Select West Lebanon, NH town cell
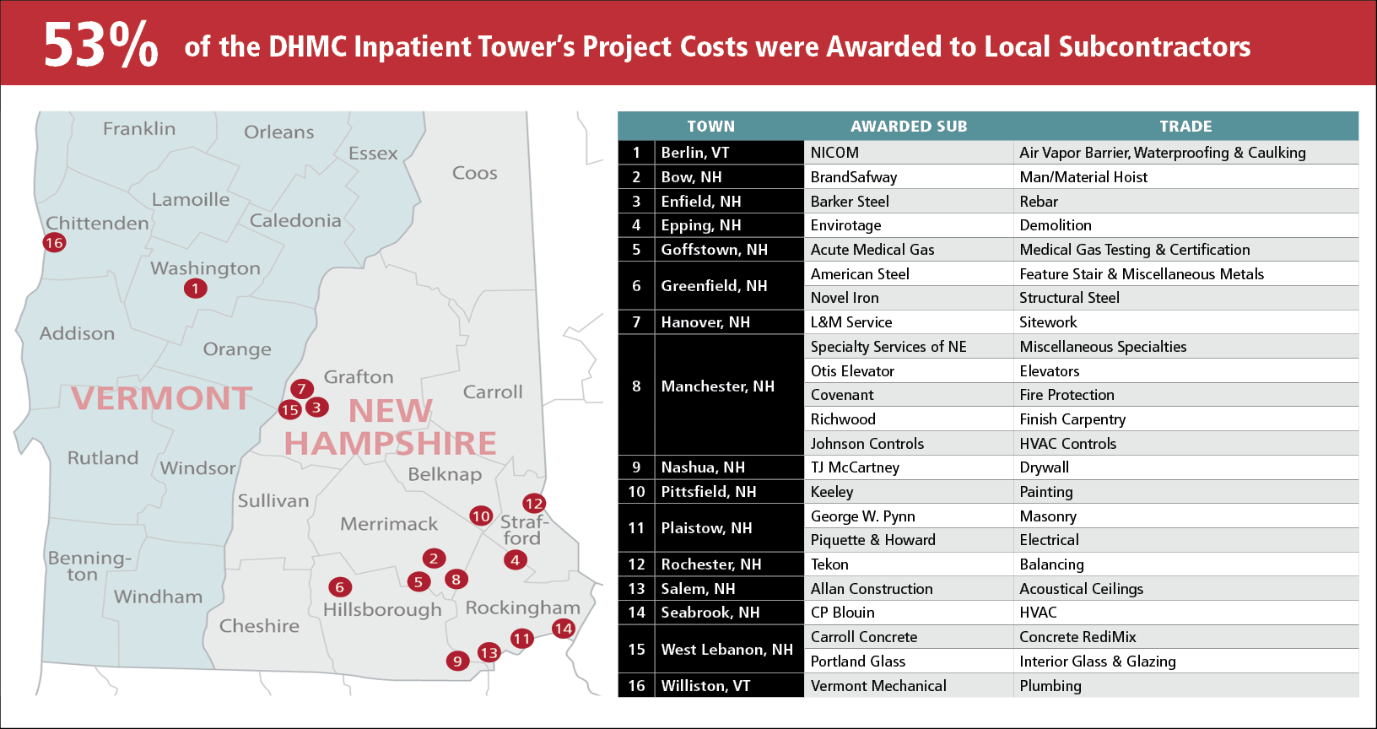 [x=726, y=650]
